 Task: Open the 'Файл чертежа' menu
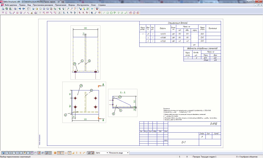[x=11, y=5]
